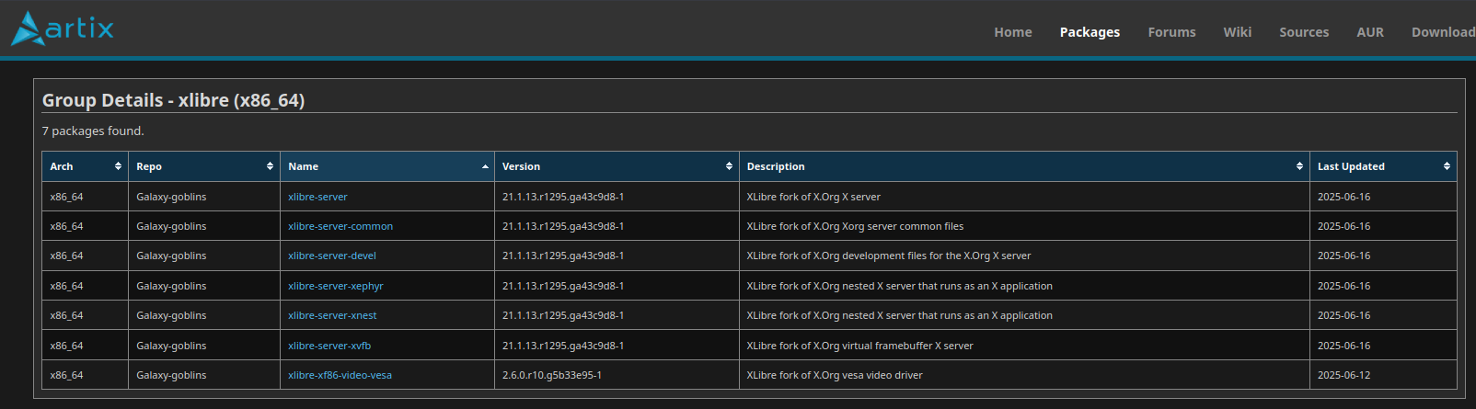Select x86_64 cell in xlibre-xf86-video-vesa row
Image resolution: width=1476 pixels, height=409 pixels.
click(85, 375)
